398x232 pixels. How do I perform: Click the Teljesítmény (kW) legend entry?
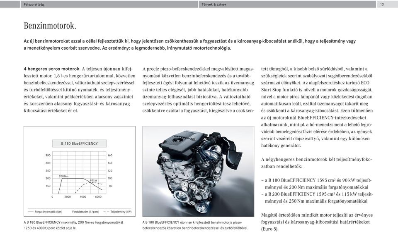117,212
